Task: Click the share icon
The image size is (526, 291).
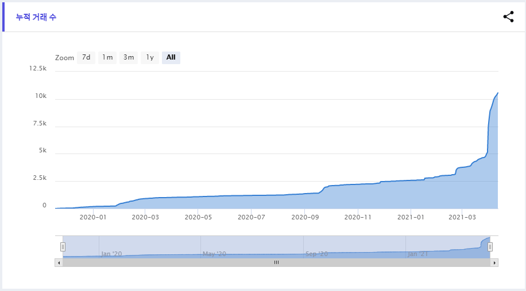Action: 509,17
